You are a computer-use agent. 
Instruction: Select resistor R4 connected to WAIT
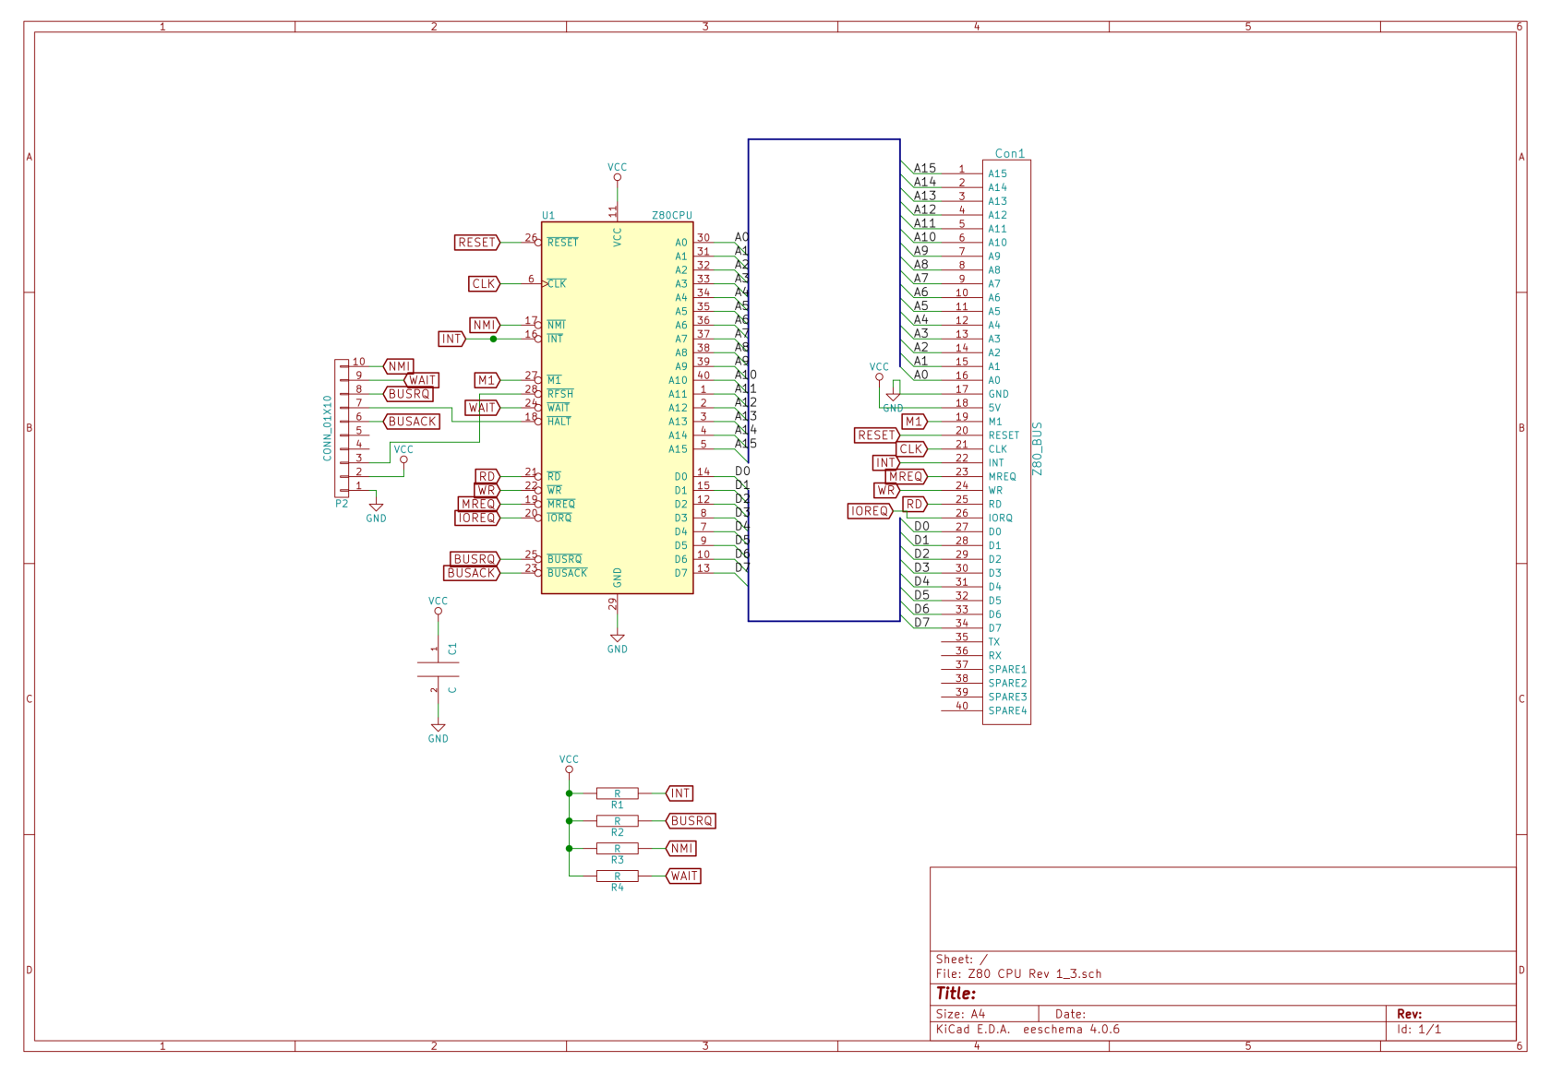[x=617, y=875]
